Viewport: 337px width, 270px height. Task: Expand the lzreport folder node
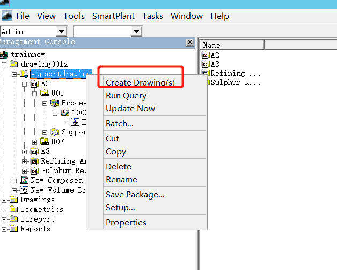point(4,219)
